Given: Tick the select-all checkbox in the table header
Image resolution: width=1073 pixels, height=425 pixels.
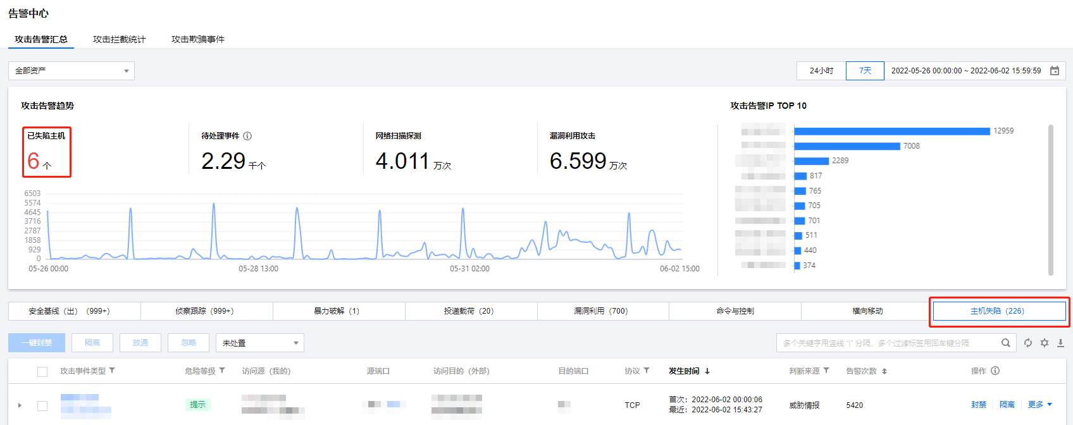Looking at the screenshot, I should pyautogui.click(x=42, y=372).
